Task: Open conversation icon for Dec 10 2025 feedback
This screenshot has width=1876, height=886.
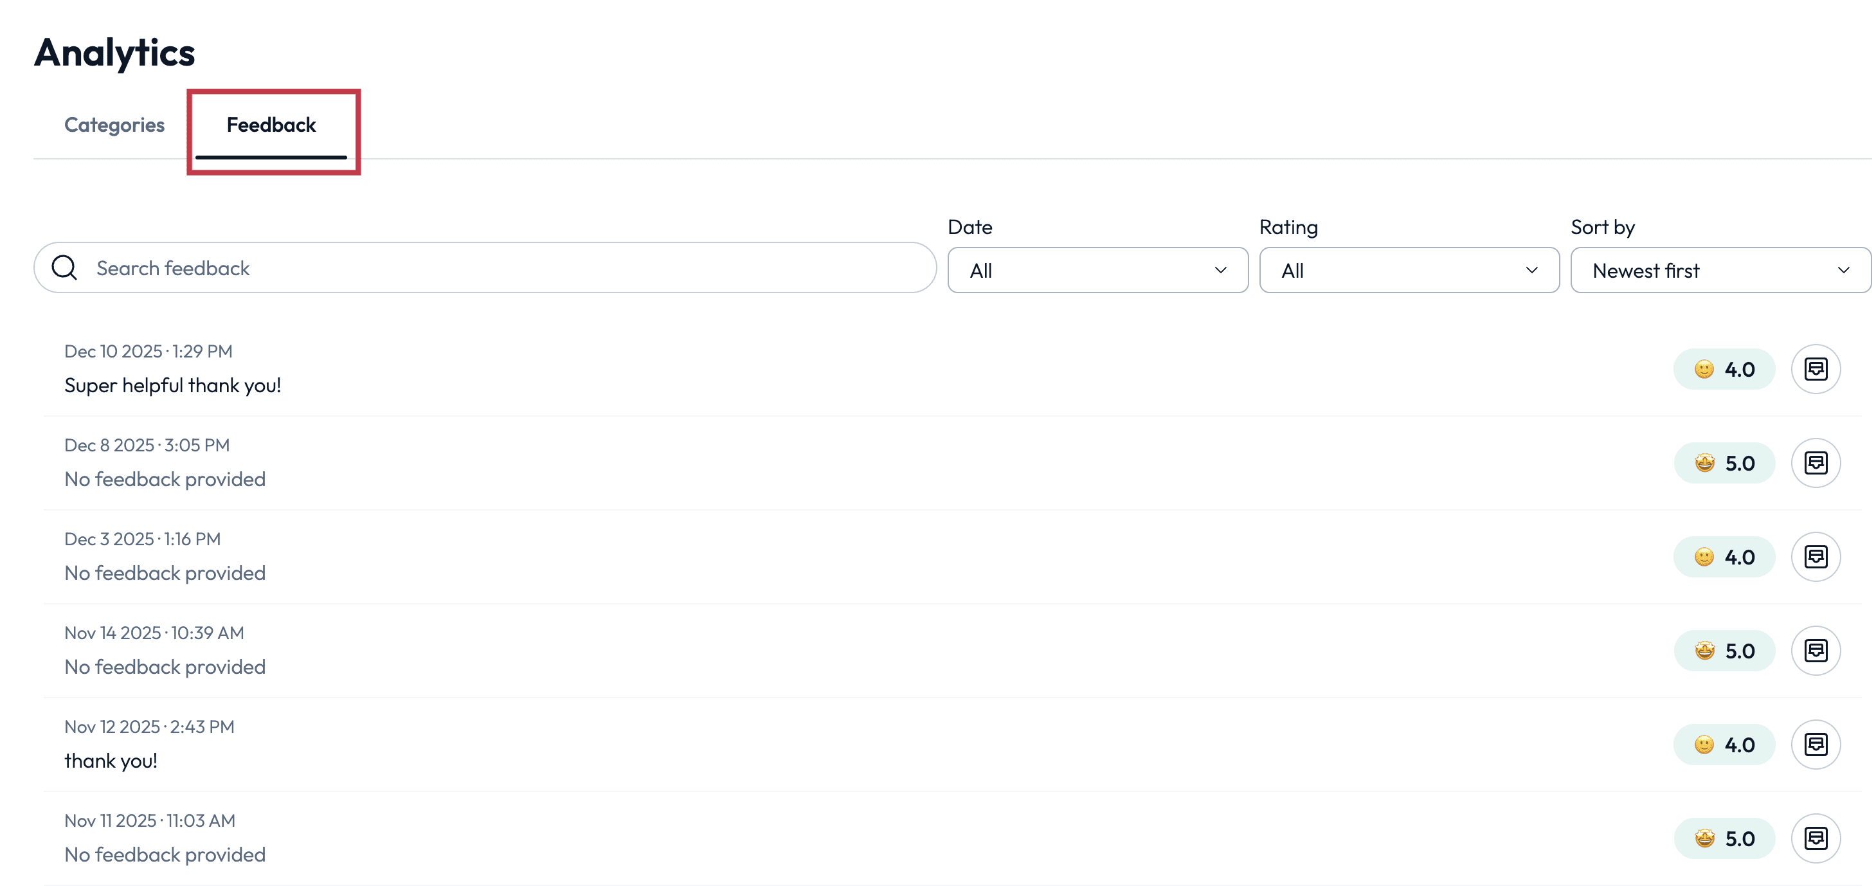Action: click(1816, 368)
